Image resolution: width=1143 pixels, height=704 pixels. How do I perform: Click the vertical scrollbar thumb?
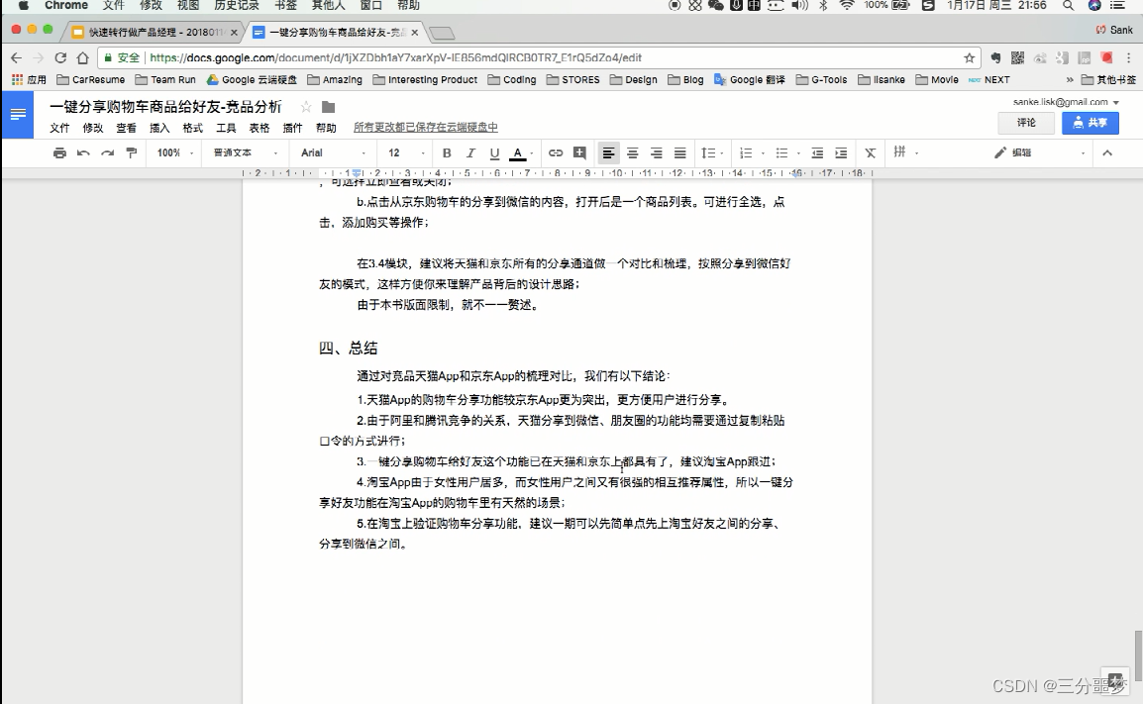point(1137,655)
